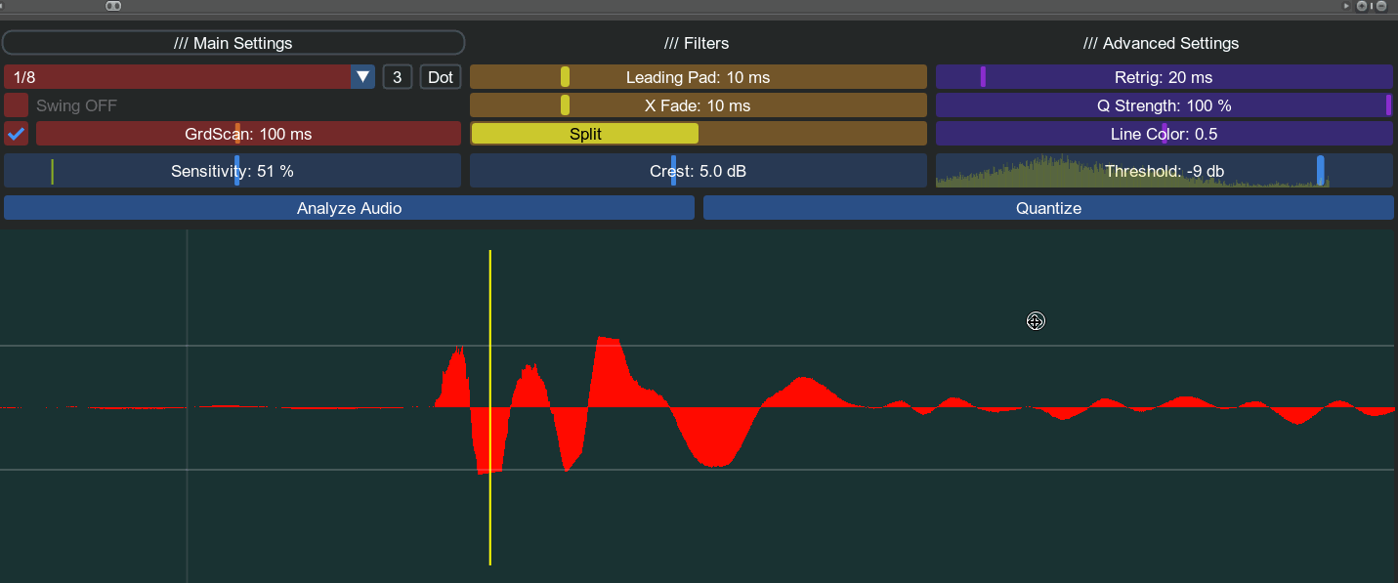Click the small pill-shaped icon in the title bar

(x=112, y=6)
